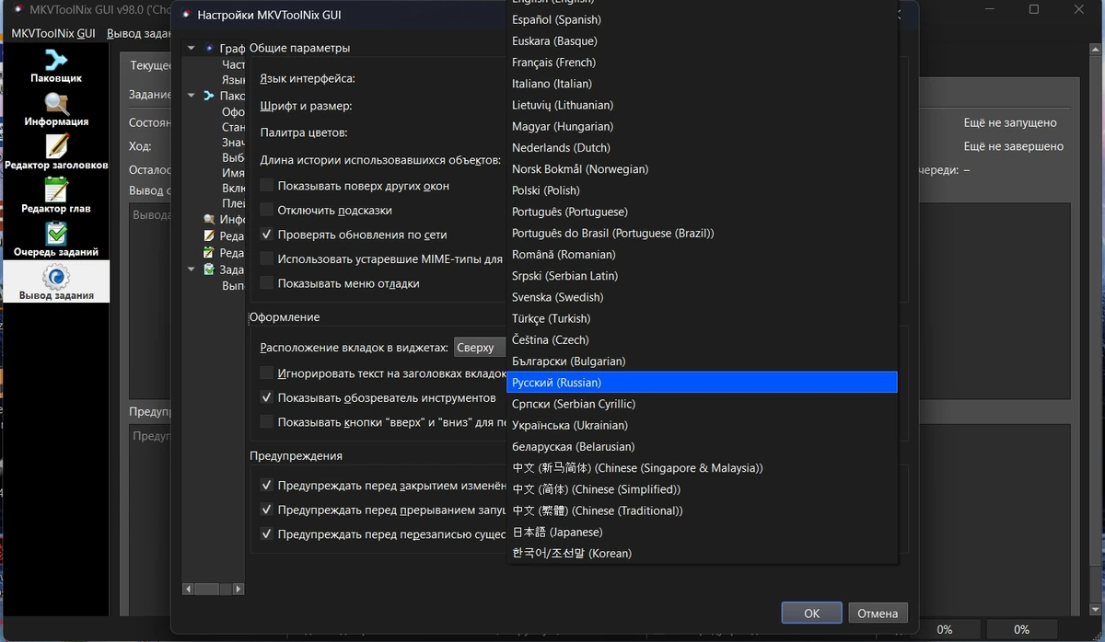This screenshot has height=642, width=1105.
Task: Choose Chinese (Simplified) language
Action: pyautogui.click(x=702, y=488)
